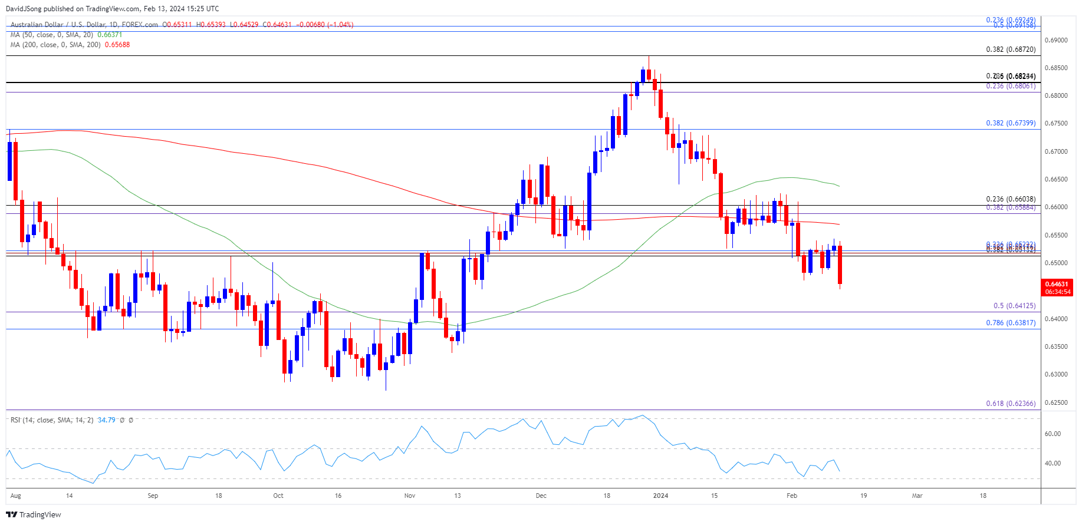Select the 0.618 (0.62366) Fibonacci label
The height and width of the screenshot is (525, 1082).
click(1011, 404)
